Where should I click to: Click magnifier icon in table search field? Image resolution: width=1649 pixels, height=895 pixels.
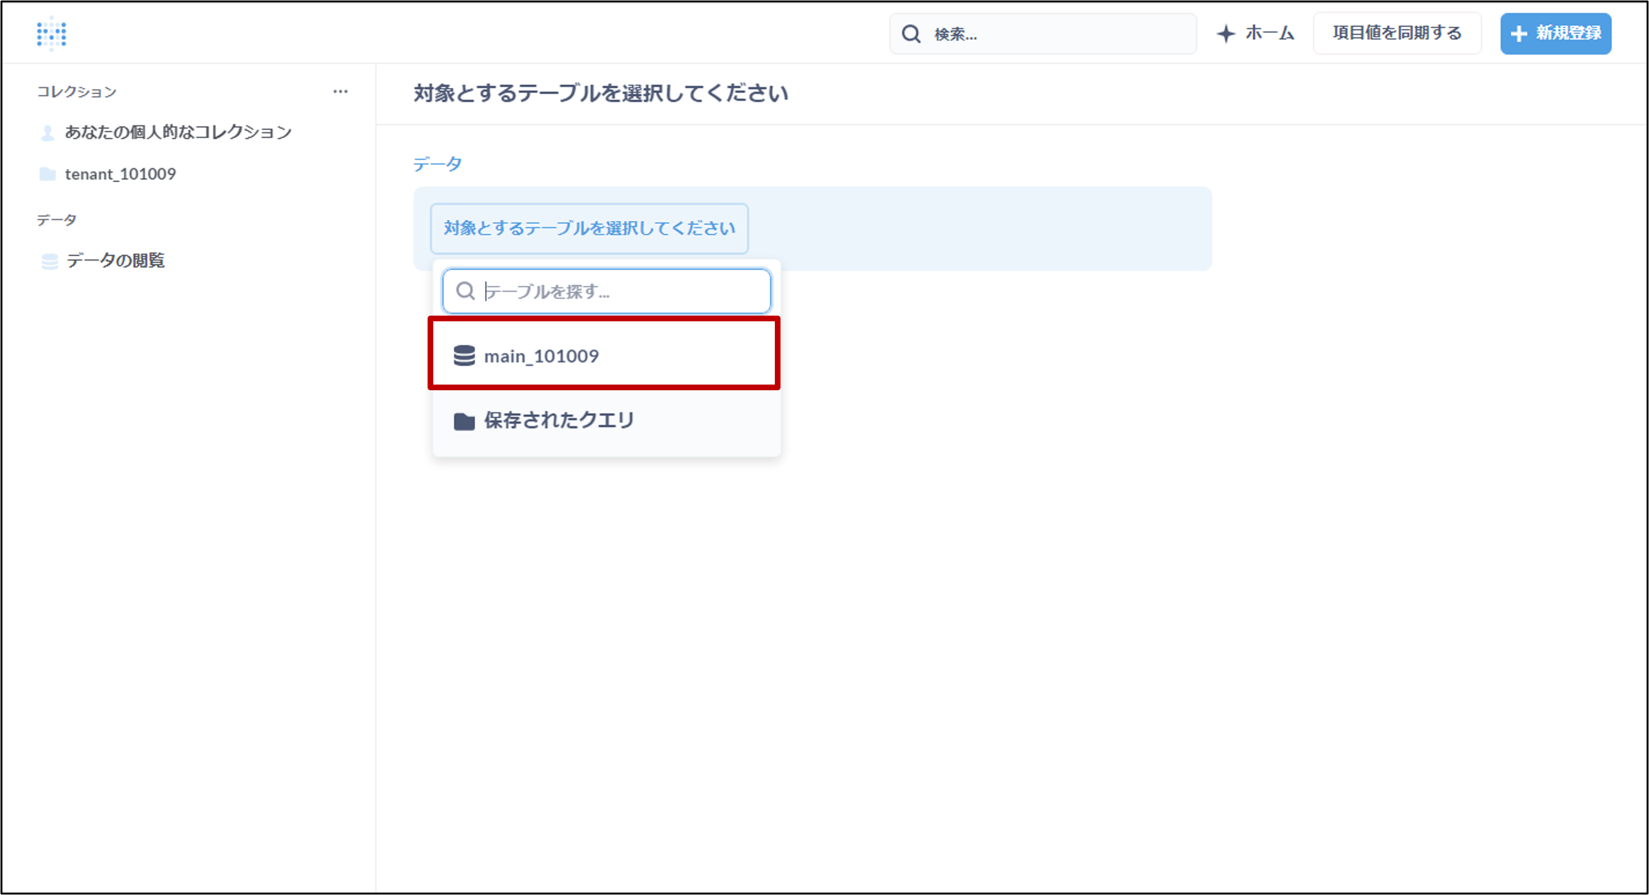(x=465, y=292)
